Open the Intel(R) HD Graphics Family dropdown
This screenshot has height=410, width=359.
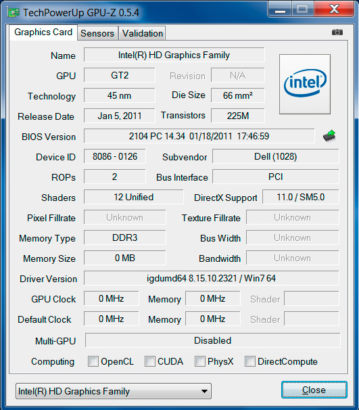[114, 391]
